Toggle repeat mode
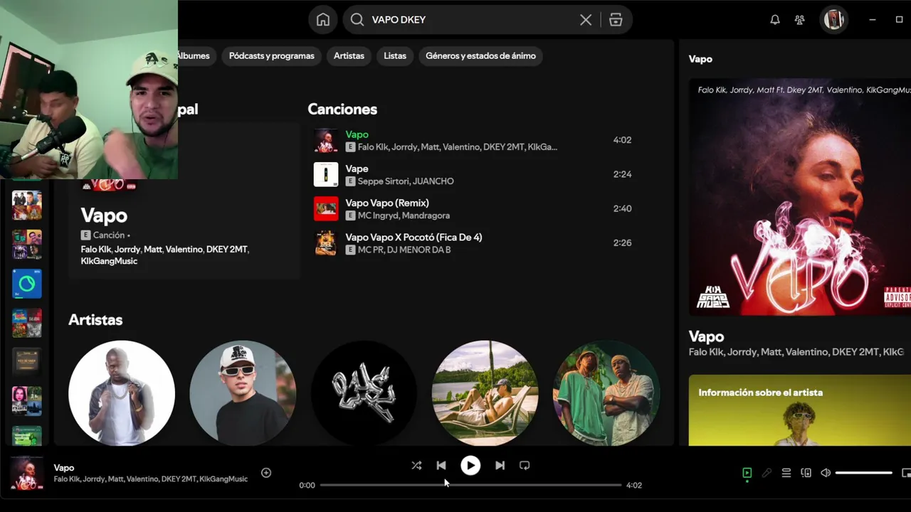The image size is (911, 512). click(x=525, y=466)
